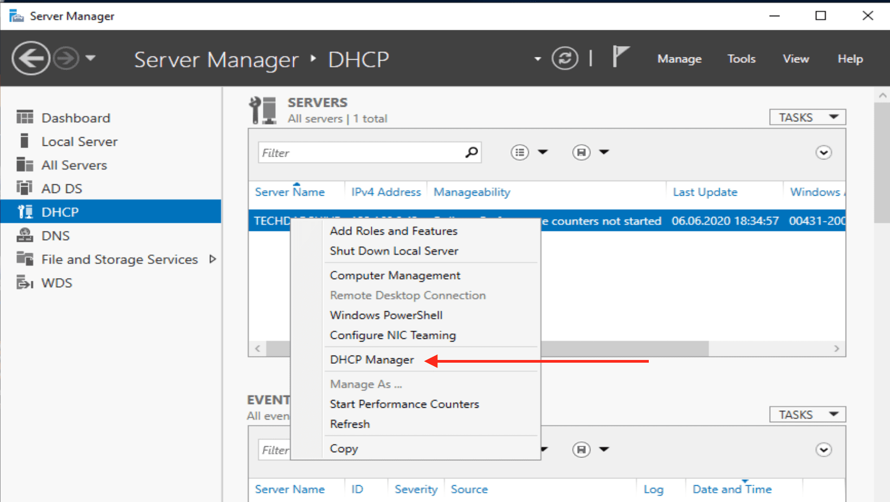Screen dimensions: 890x502
Task: Click the Servers saved queries disk icon
Action: (x=581, y=152)
